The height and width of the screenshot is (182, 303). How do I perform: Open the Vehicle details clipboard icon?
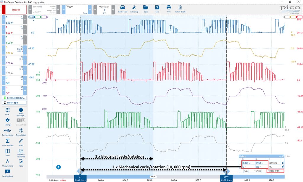point(180,9)
